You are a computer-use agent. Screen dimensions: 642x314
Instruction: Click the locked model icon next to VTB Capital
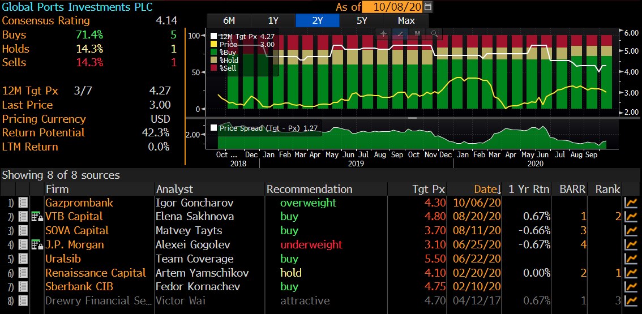click(37, 217)
